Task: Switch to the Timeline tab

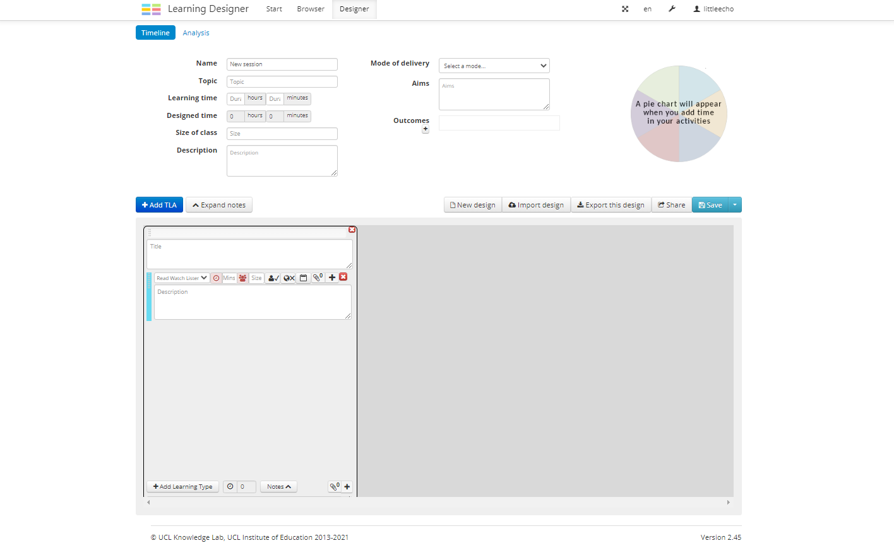Action: (155, 33)
